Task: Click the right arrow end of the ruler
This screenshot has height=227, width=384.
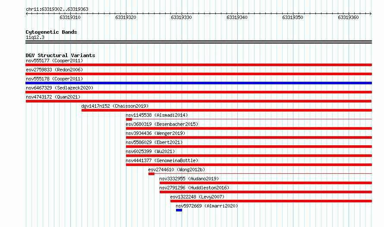Action: [x=371, y=14]
